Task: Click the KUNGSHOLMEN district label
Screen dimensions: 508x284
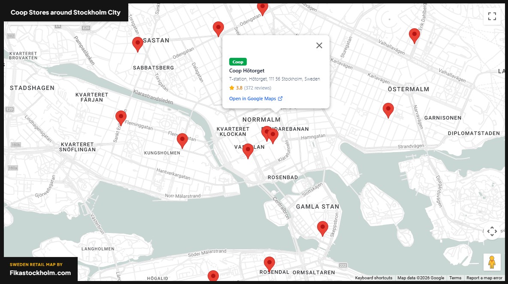Action: (162, 153)
